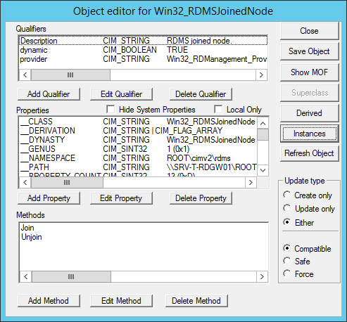Click Delete Property button
This screenshot has width=347, height=322.
click(201, 198)
